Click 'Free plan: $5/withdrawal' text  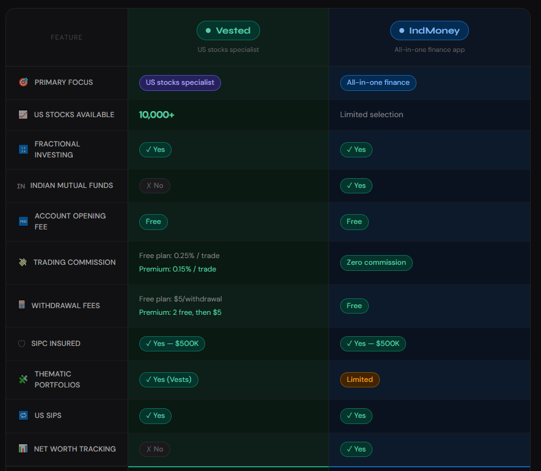pos(181,299)
